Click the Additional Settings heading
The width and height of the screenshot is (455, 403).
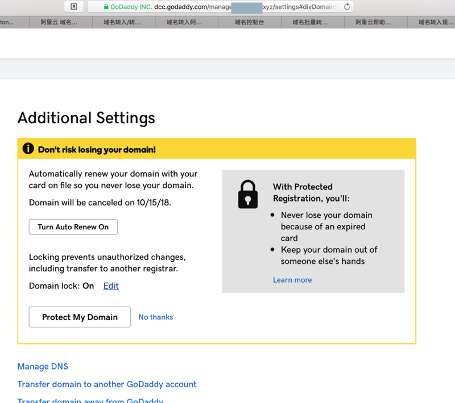coord(86,118)
